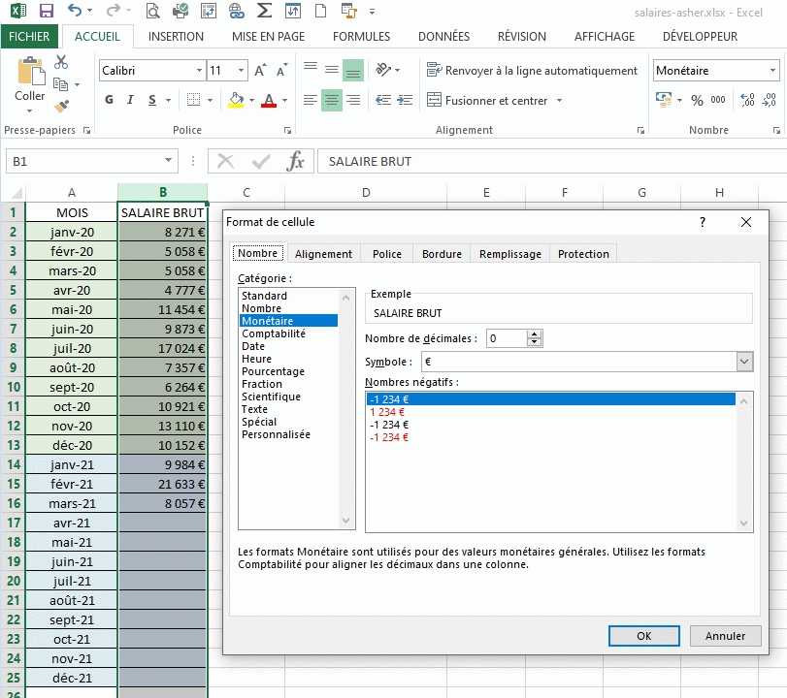Select the Format Painter brush icon
The width and height of the screenshot is (787, 698).
[x=61, y=106]
